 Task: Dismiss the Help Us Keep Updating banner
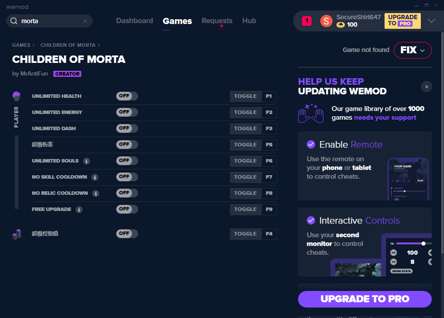pyautogui.click(x=427, y=86)
